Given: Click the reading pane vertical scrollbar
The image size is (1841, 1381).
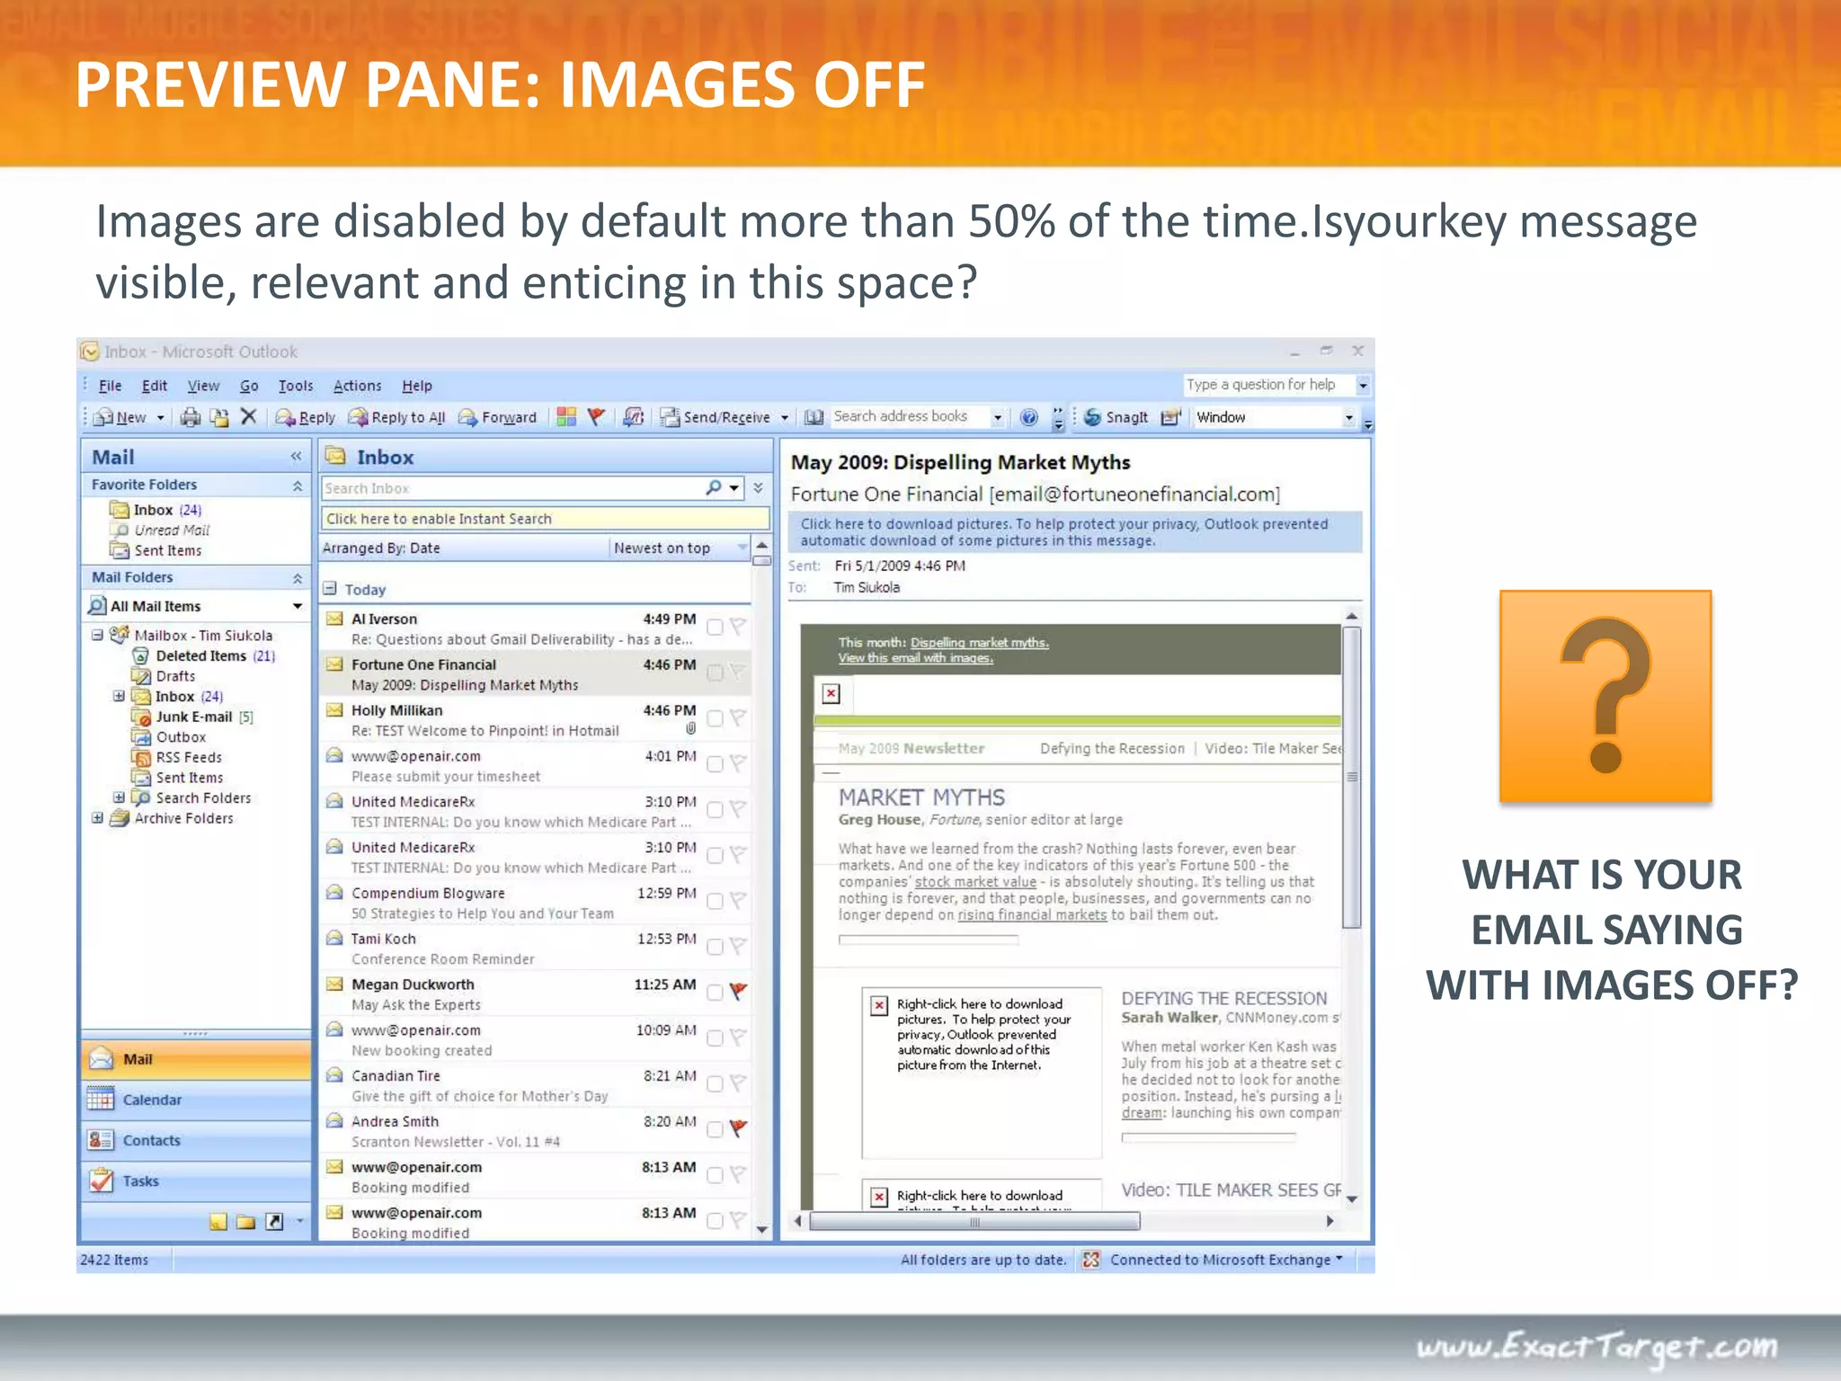Looking at the screenshot, I should [x=1351, y=778].
